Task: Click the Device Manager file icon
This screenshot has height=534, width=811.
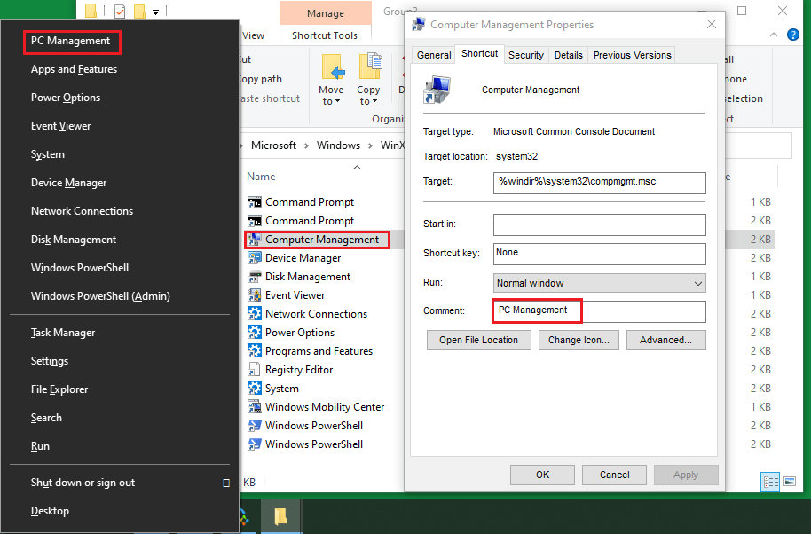Action: [255, 258]
